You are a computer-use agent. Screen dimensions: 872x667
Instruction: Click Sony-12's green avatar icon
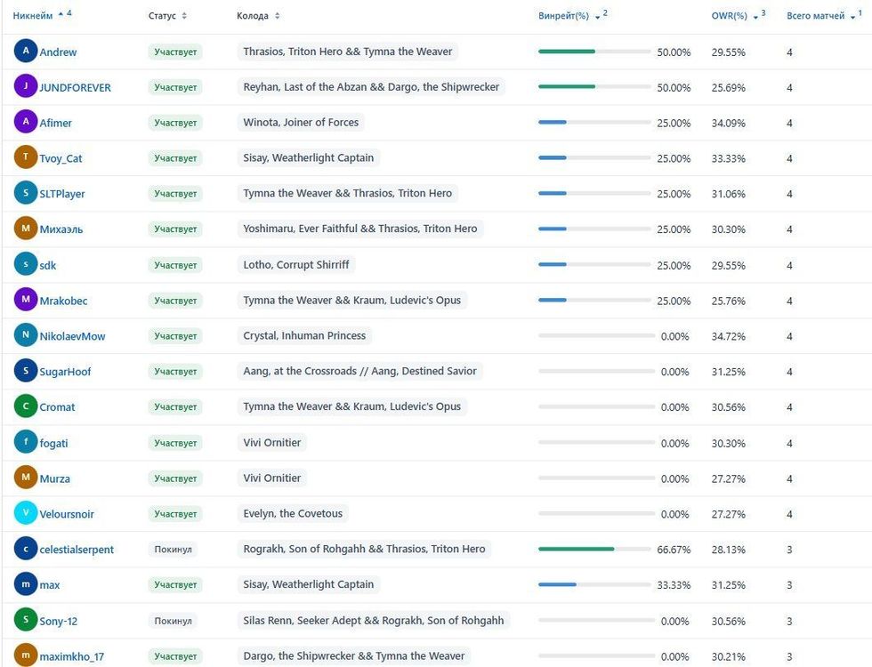tap(26, 620)
